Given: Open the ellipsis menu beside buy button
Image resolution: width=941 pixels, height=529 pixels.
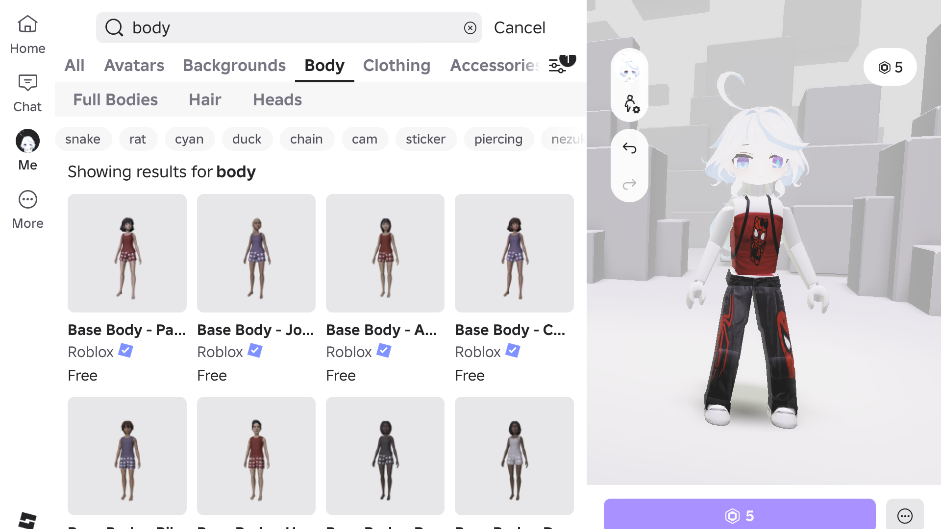Looking at the screenshot, I should click(905, 515).
